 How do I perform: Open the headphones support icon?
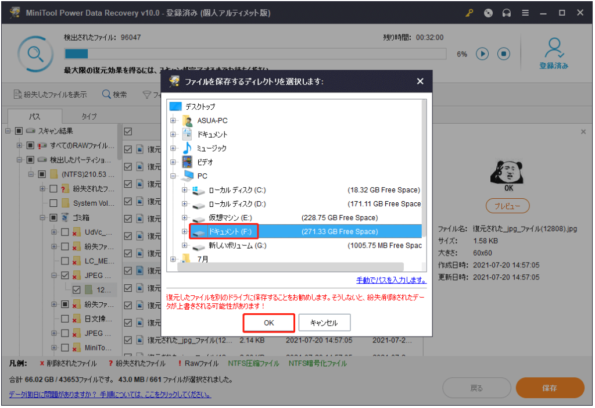tap(507, 13)
